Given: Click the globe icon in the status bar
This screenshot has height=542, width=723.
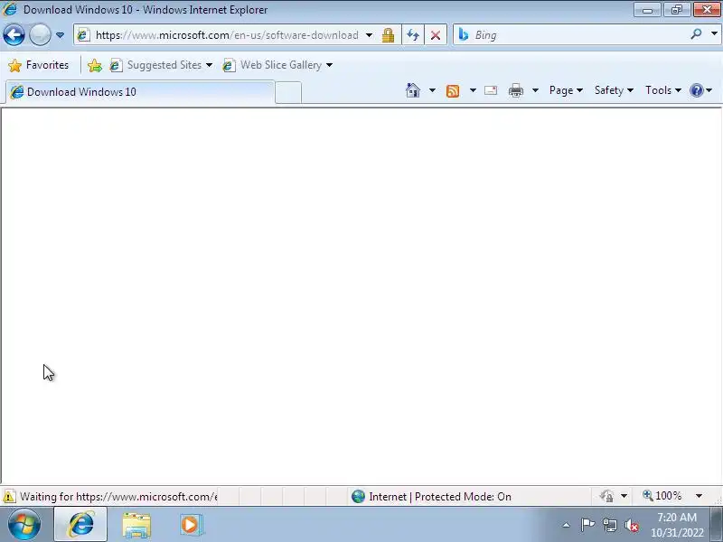Looking at the screenshot, I should tap(358, 496).
